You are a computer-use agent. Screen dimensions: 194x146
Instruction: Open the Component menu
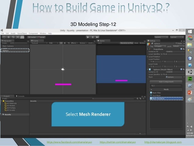(33, 33)
